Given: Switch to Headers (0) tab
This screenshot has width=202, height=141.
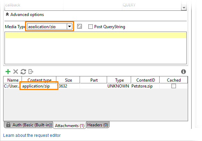Looking at the screenshot, I should click(98, 125).
